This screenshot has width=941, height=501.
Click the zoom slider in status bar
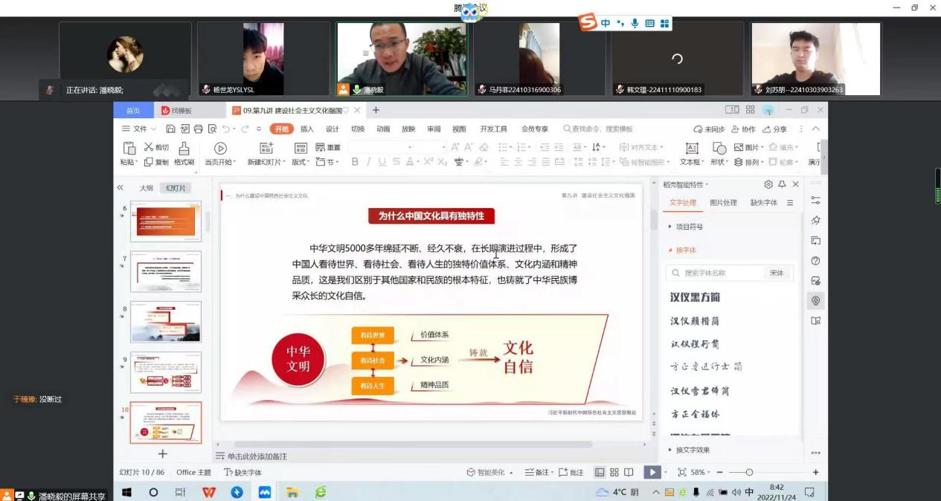point(749,472)
